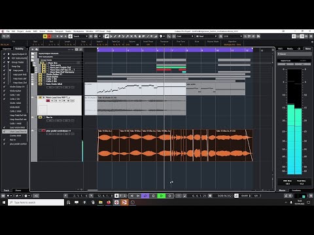Select the Zones tab at bottom left

click(x=18, y=191)
